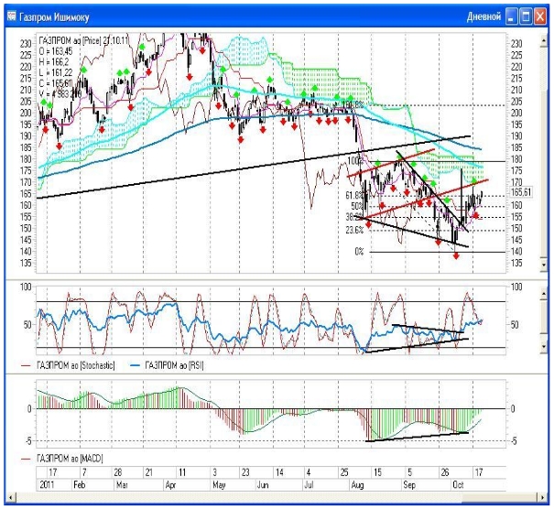Click the Газпром Ишимоку window title
The width and height of the screenshot is (554, 509).
pos(54,17)
